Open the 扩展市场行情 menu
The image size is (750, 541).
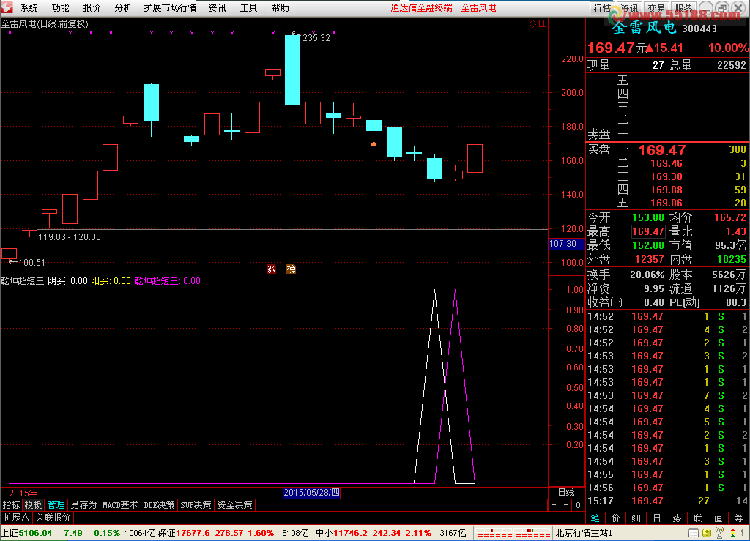coord(170,7)
